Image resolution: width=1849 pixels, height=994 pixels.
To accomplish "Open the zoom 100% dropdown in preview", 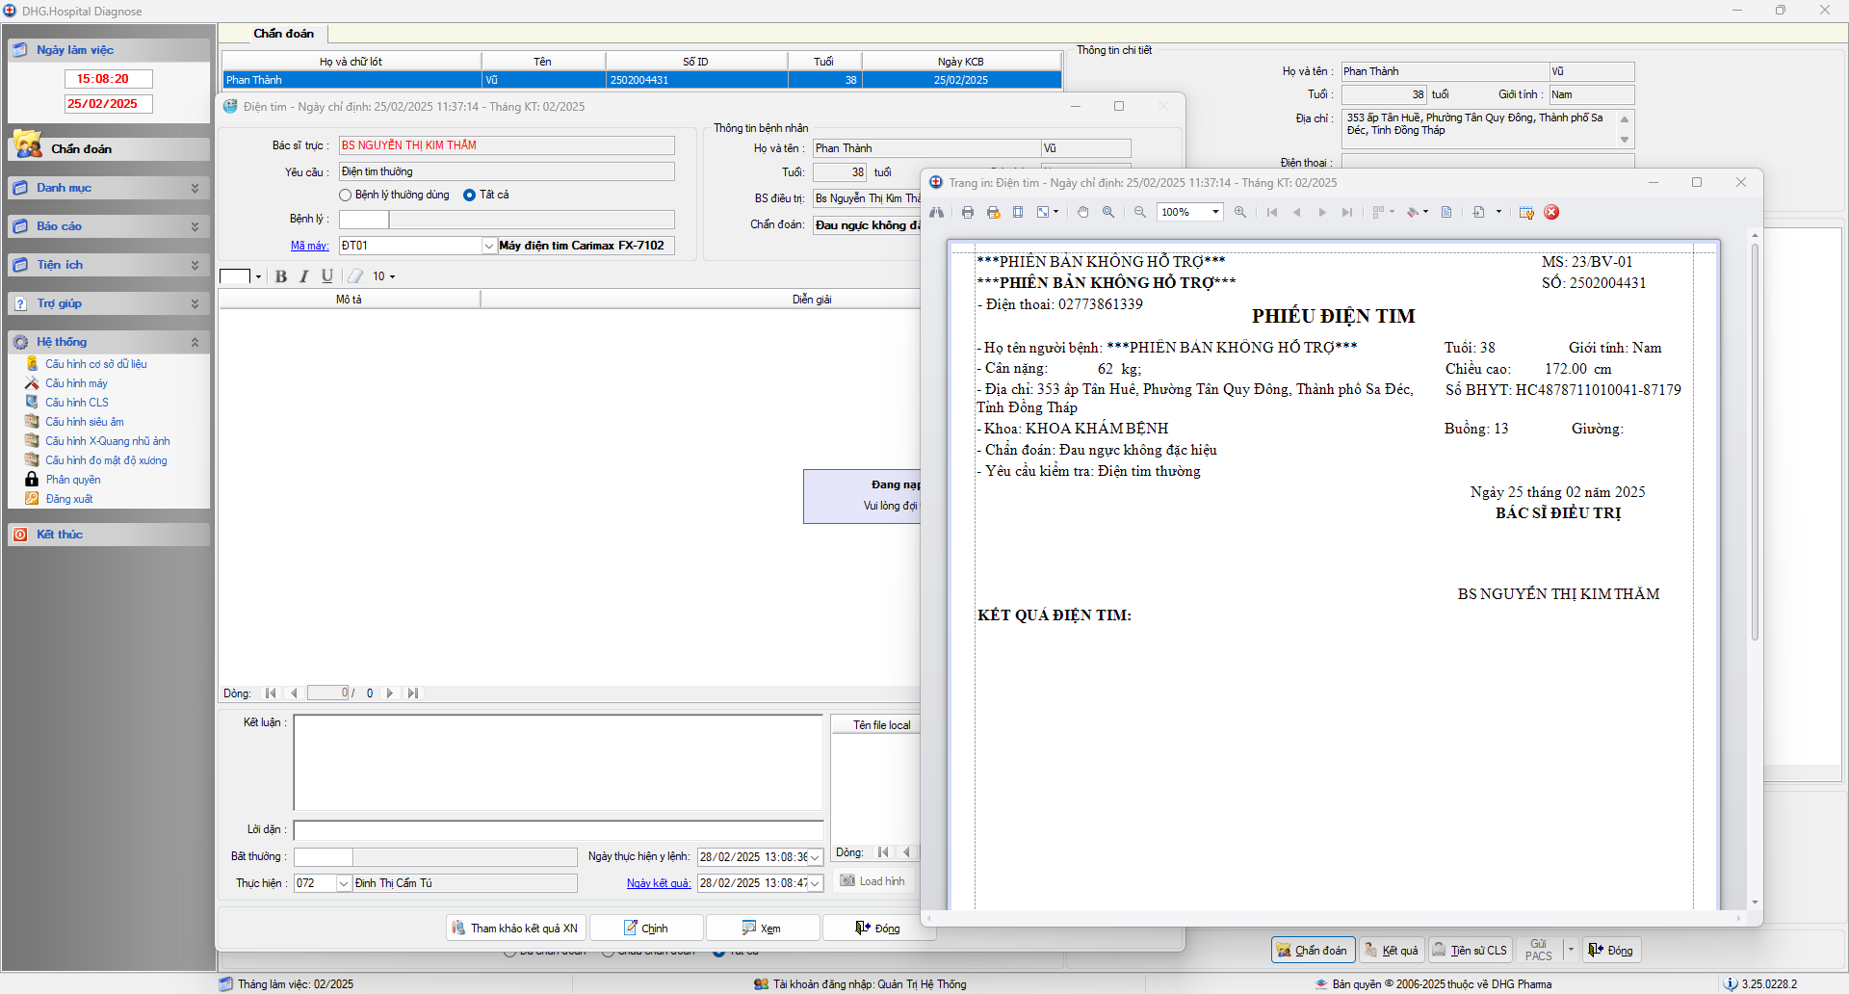I will click(1215, 212).
